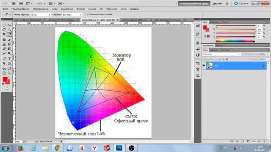Click the 'Основная рабочая среда' workspace button

[194, 3]
